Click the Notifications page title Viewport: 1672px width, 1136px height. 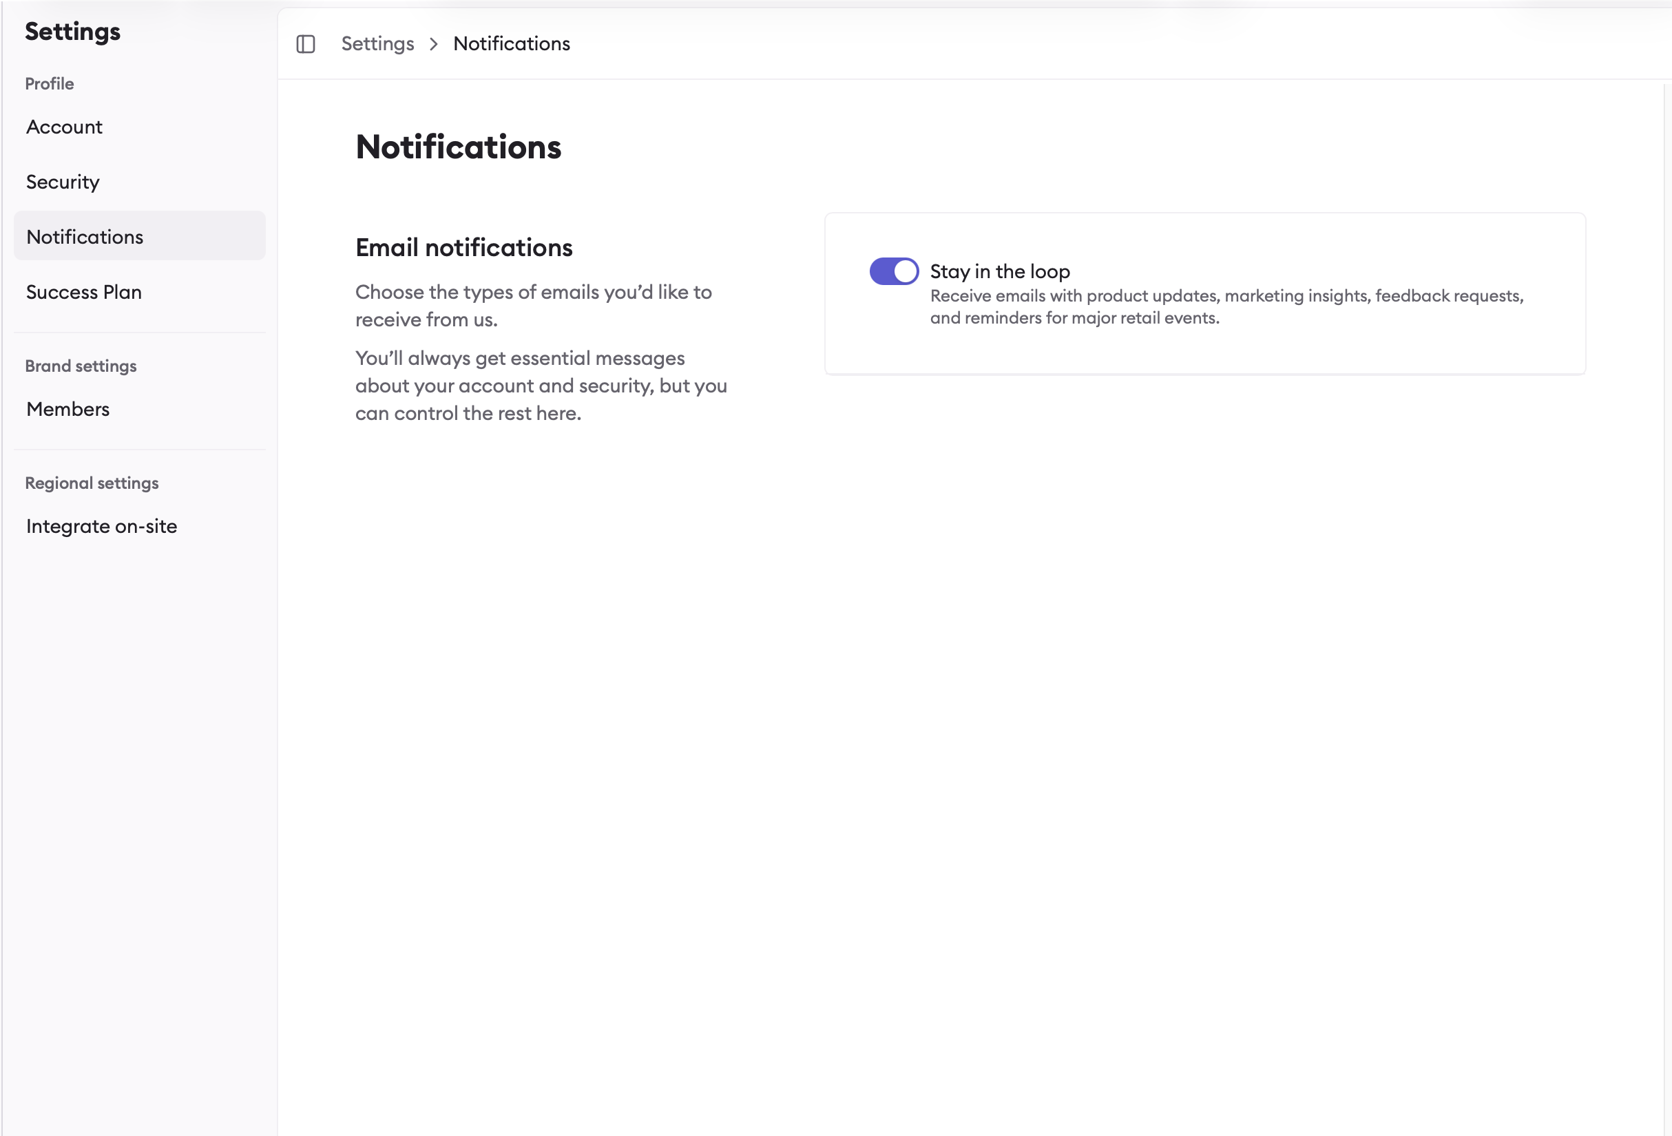pyautogui.click(x=459, y=147)
